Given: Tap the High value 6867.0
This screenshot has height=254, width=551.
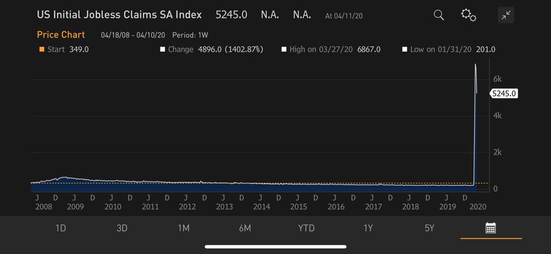Looking at the screenshot, I should pos(369,49).
